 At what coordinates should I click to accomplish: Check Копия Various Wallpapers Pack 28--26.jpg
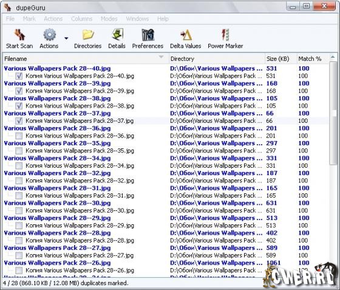(x=19, y=271)
